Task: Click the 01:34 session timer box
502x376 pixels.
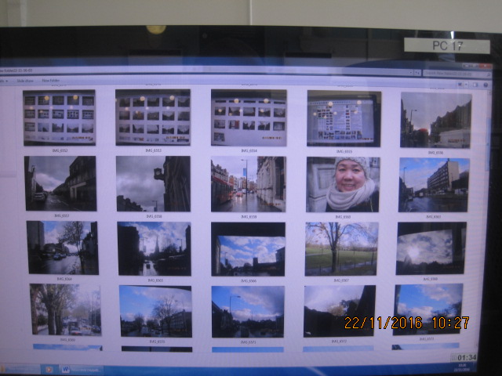Action: [464, 357]
